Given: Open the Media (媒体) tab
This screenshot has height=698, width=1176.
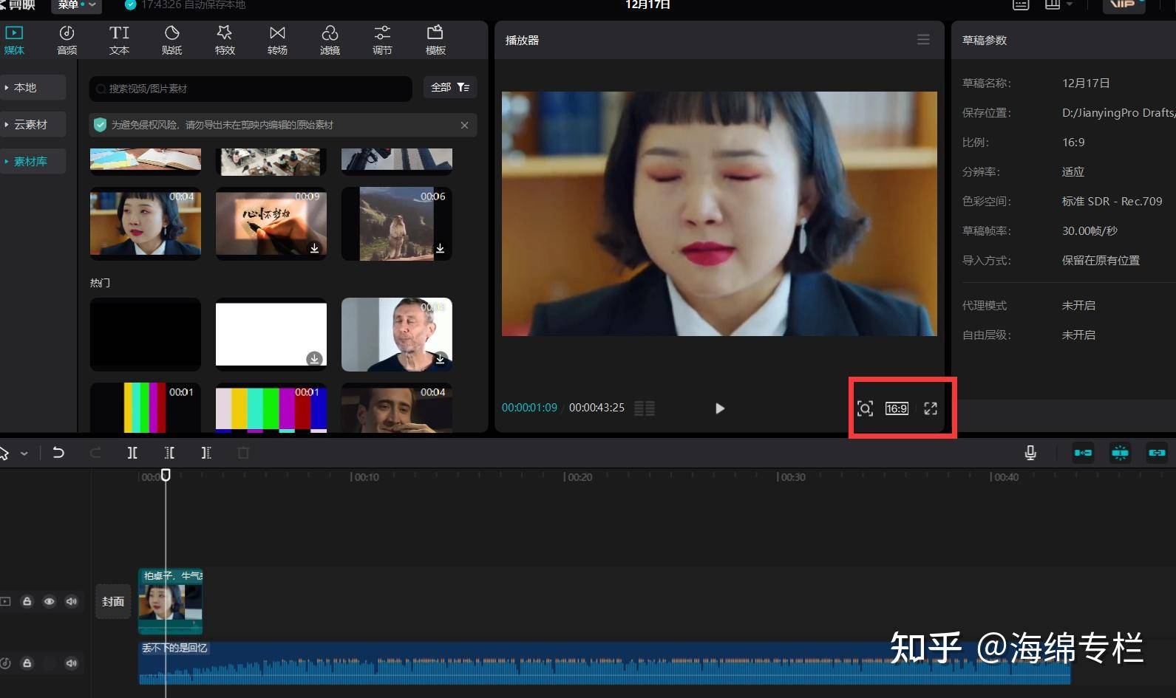Looking at the screenshot, I should click(14, 40).
